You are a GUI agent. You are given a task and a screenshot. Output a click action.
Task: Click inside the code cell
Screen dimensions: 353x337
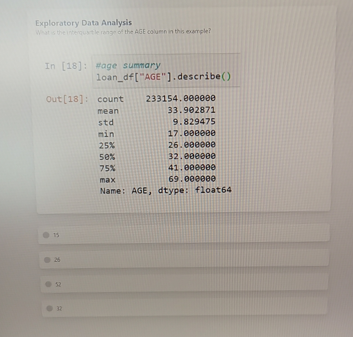tap(162, 71)
